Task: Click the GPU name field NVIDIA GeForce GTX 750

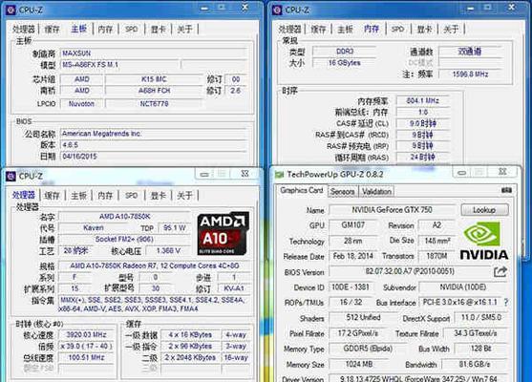Action: point(393,210)
